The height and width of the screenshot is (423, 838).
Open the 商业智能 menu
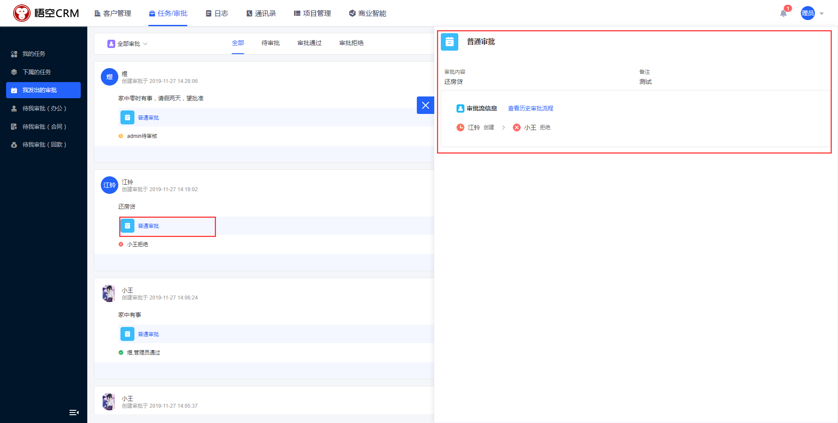[367, 14]
